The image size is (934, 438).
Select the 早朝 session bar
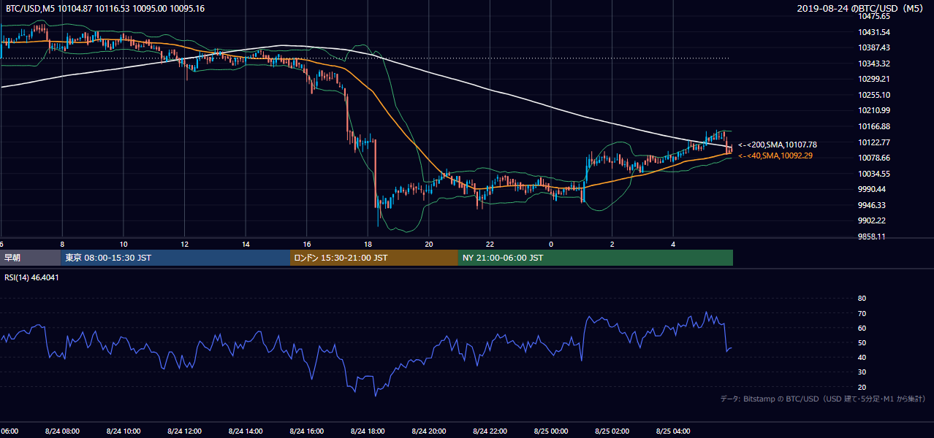pos(31,258)
